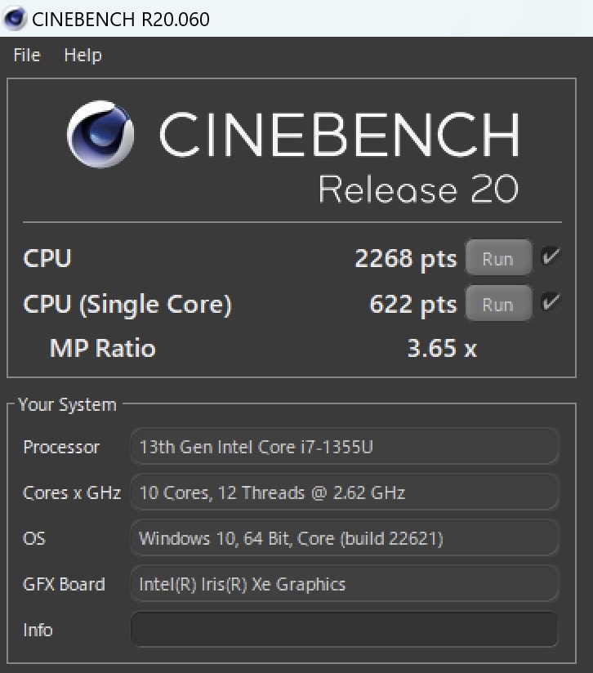Image resolution: width=593 pixels, height=673 pixels.
Task: Click the MP Ratio 3.65 x value
Action: (442, 348)
